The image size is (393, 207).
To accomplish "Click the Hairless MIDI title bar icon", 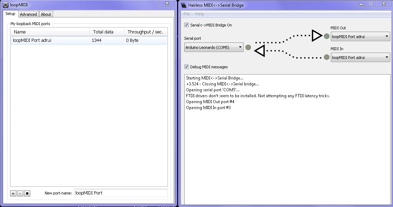I will tap(184, 5).
